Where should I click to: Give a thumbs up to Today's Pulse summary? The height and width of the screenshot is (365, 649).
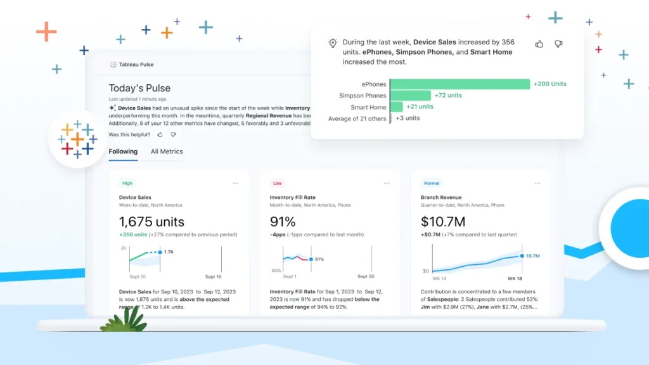click(x=159, y=135)
